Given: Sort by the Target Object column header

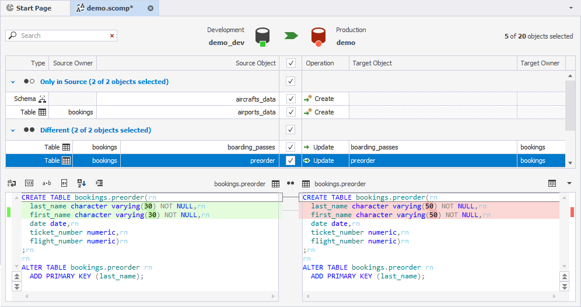Looking at the screenshot, I should coord(433,63).
